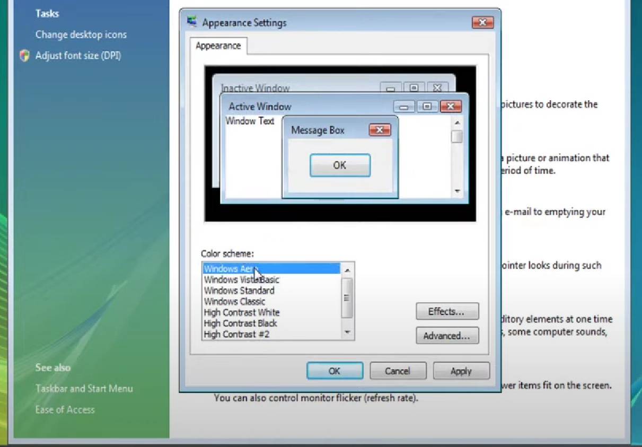Click the preview Message Box title
This screenshot has width=642, height=447.
click(318, 130)
